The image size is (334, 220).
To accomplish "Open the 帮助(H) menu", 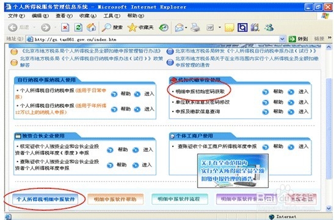I will tap(136, 16).
